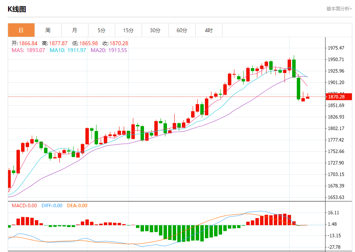This screenshot has width=355, height=252.
Task: Open the 5分 chart tab
Action: point(101,30)
